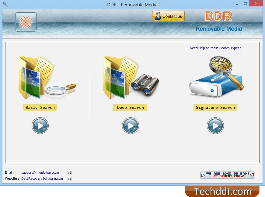The width and height of the screenshot is (265, 197).
Task: Click the Signature Search USB drive icon
Action: [x=217, y=77]
